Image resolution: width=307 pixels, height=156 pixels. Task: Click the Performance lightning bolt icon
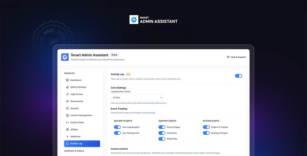(x=67, y=101)
